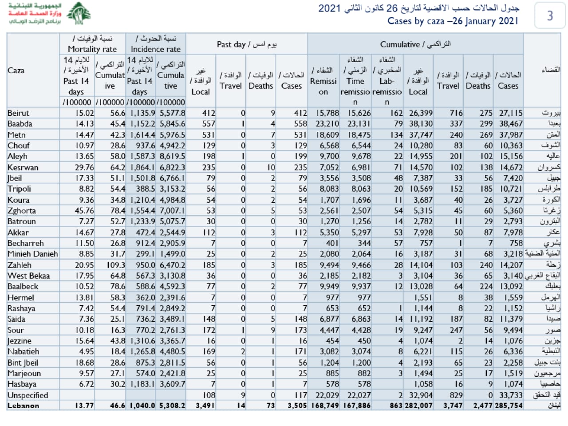
Task: Click Marjeoun cumulative cases 1,519
Action: coord(513,373)
